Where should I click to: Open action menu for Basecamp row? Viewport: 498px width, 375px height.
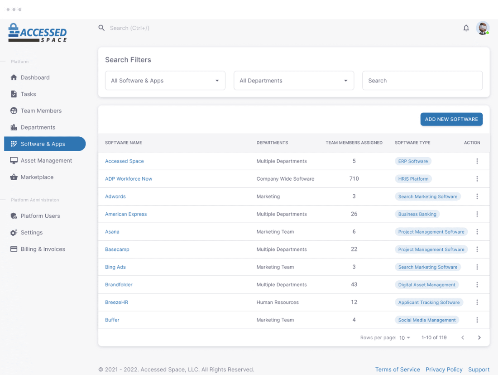coord(477,250)
